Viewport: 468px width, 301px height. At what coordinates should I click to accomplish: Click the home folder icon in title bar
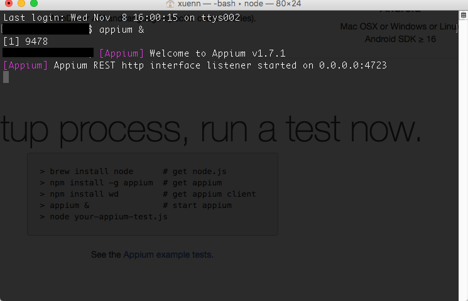(170, 4)
